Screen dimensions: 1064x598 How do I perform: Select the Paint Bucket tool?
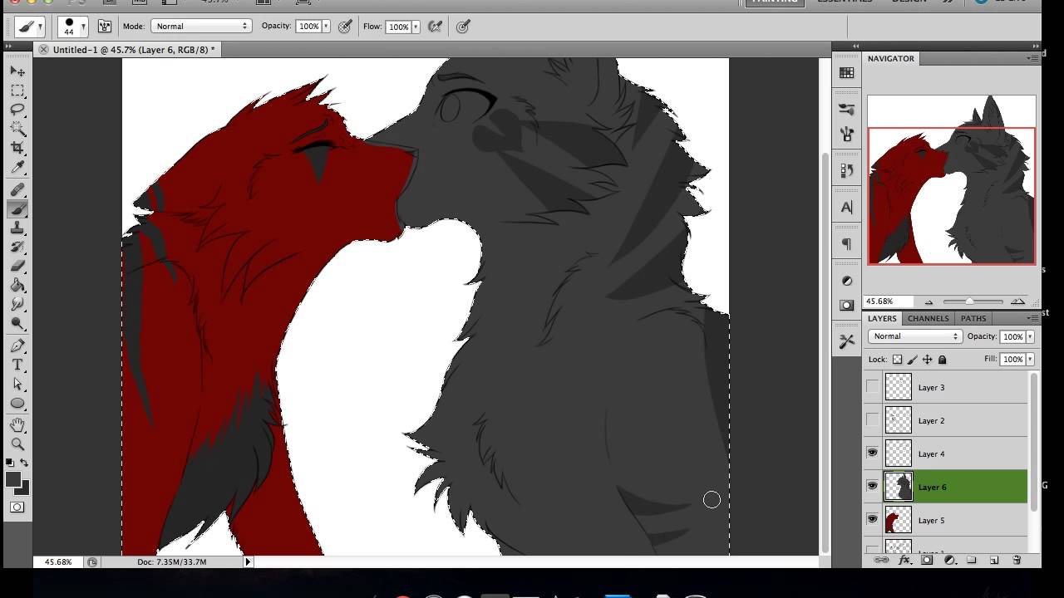coord(17,286)
